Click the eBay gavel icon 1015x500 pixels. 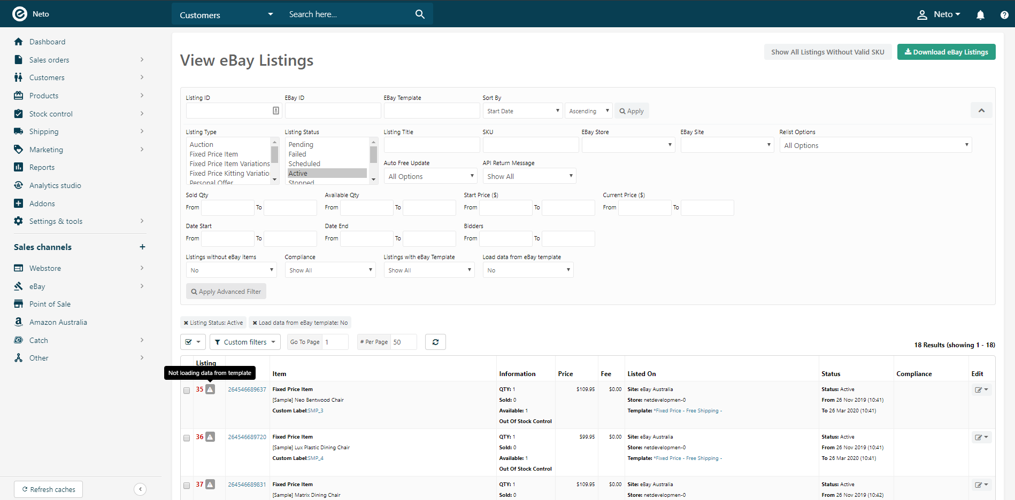coord(19,286)
